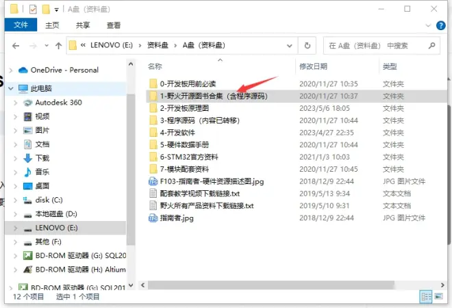Switch to the 共享 ribbon tab

click(83, 25)
